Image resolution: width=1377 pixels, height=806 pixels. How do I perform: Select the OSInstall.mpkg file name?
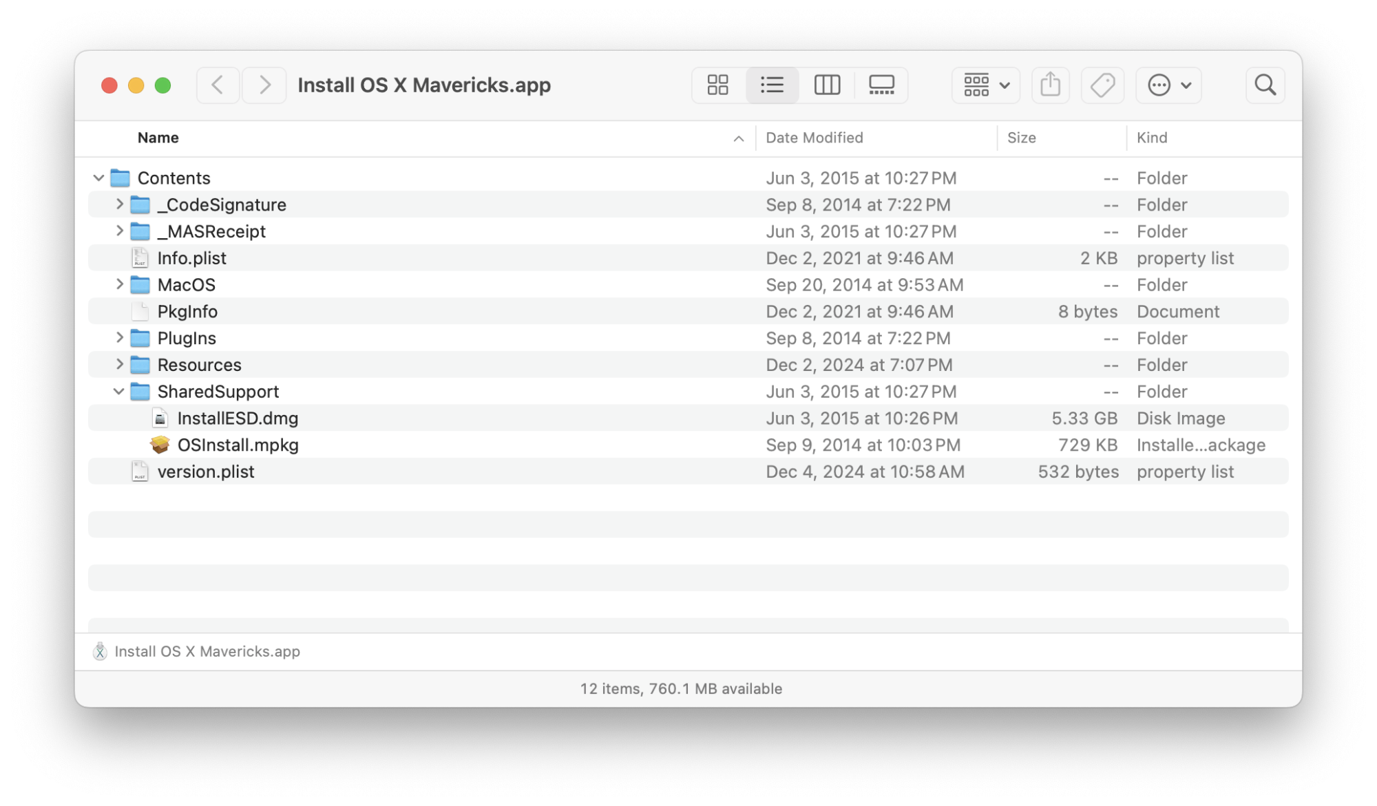tap(238, 445)
